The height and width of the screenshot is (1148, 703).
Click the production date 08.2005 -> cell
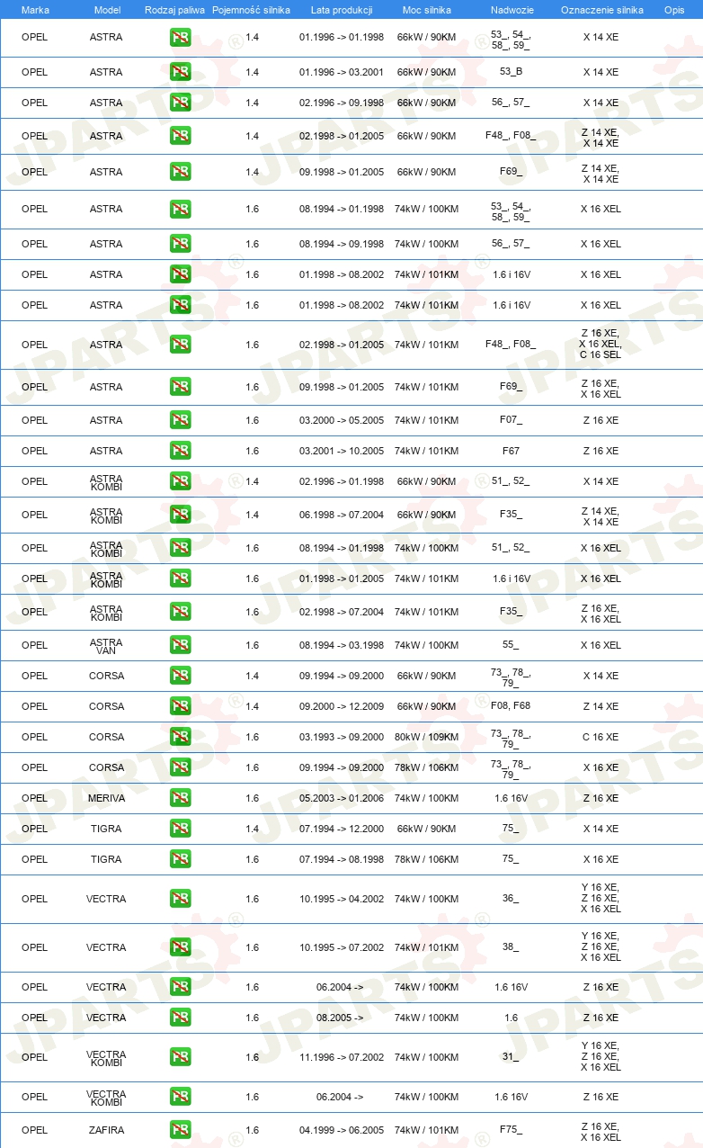pyautogui.click(x=340, y=1018)
